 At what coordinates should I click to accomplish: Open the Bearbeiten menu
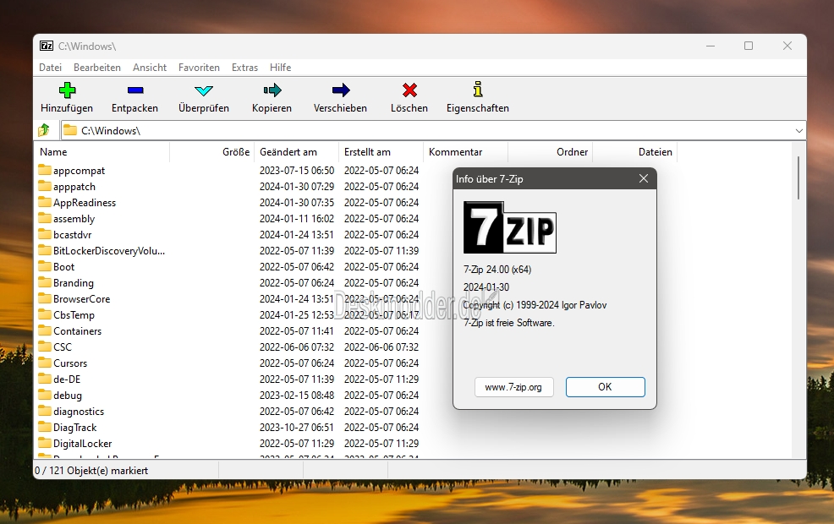97,68
